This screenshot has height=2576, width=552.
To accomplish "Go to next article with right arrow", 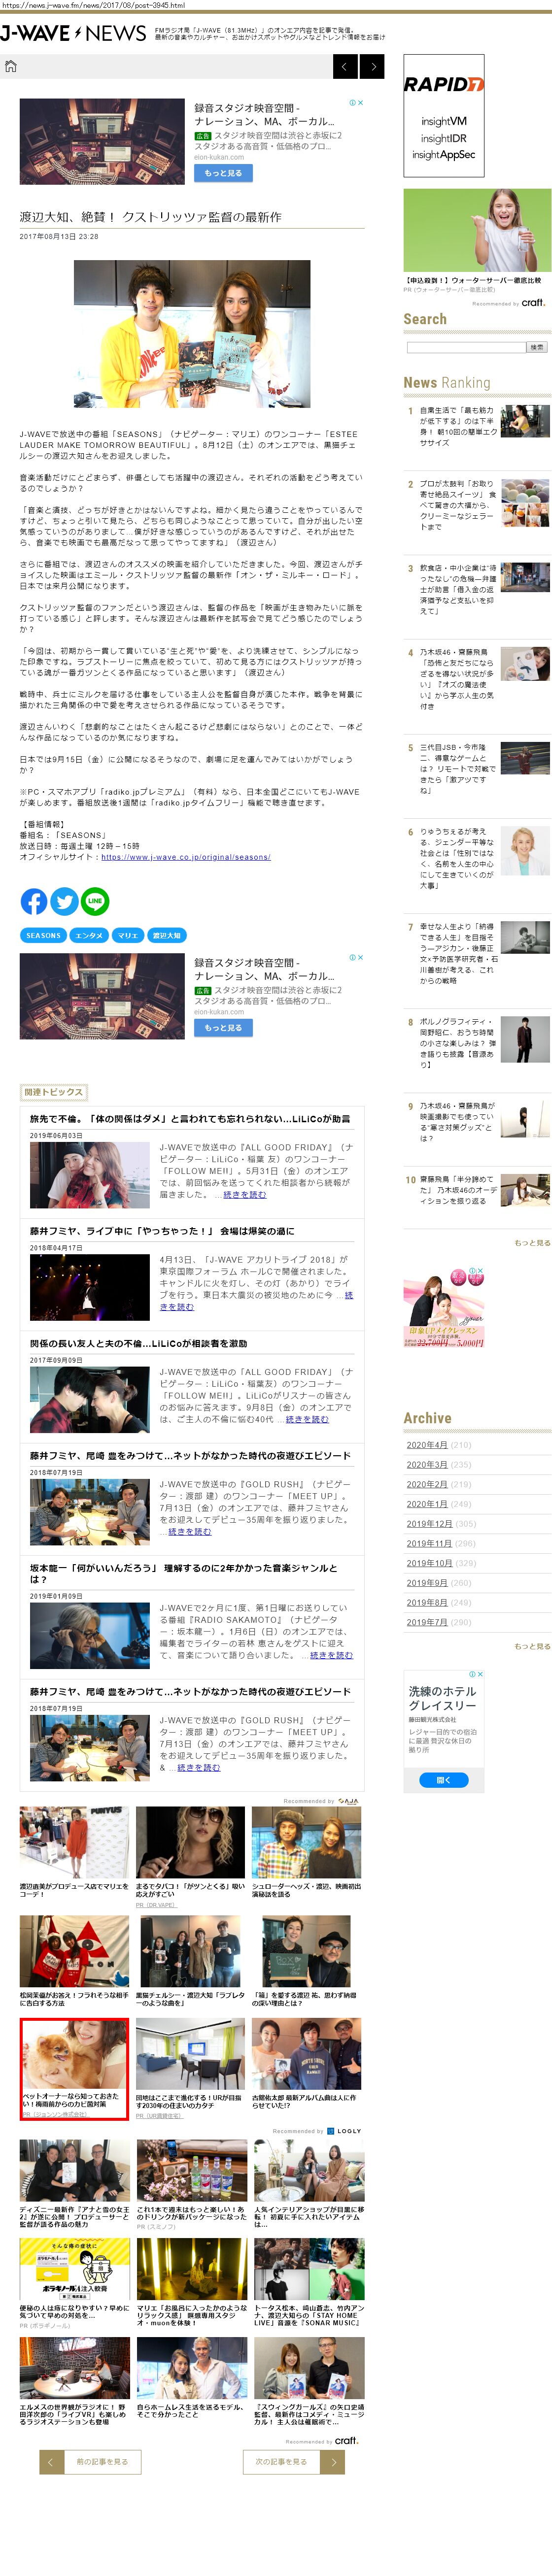I will [x=372, y=67].
